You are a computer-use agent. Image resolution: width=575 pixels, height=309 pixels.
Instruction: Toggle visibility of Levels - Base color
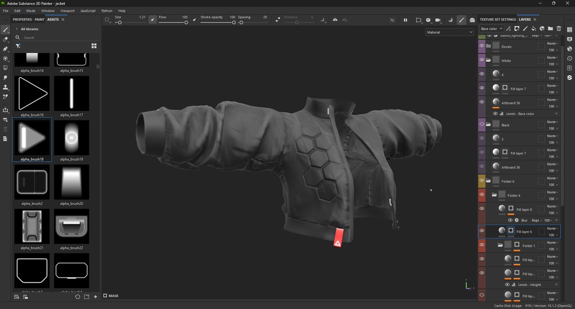tap(495, 114)
